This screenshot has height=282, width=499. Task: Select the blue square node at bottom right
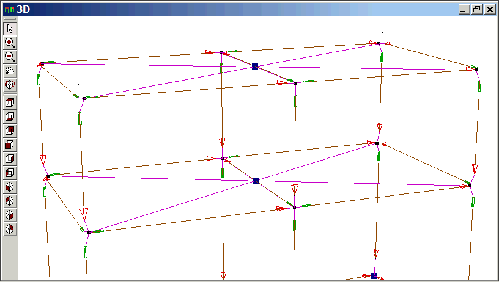(374, 276)
